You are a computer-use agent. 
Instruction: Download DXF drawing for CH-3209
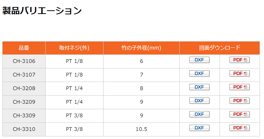[x=199, y=101]
